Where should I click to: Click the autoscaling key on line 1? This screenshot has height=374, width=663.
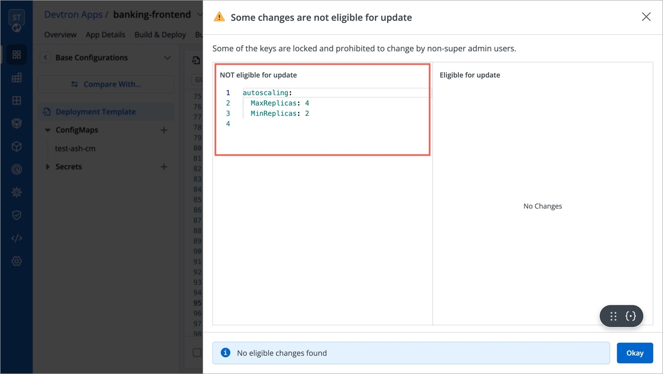pyautogui.click(x=265, y=93)
